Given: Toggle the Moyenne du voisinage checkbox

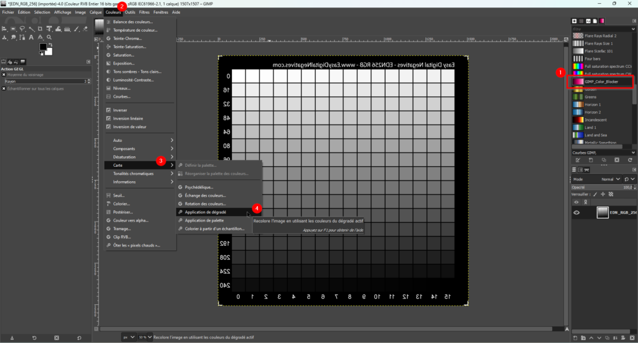Looking at the screenshot, I should point(4,75).
